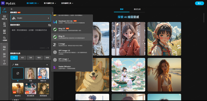The width and height of the screenshot is (207, 101).
Task: Pick GPT-Image-1 model entry text
Action: tap(63, 59)
